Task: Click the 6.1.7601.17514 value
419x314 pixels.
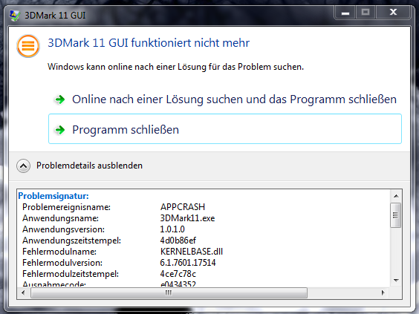Action: (x=188, y=263)
